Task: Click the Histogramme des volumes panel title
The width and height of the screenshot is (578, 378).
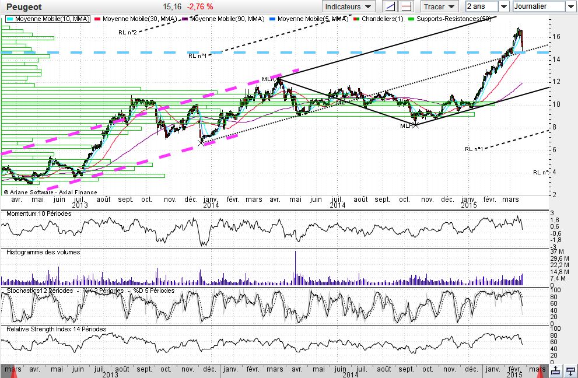Action: (43, 252)
